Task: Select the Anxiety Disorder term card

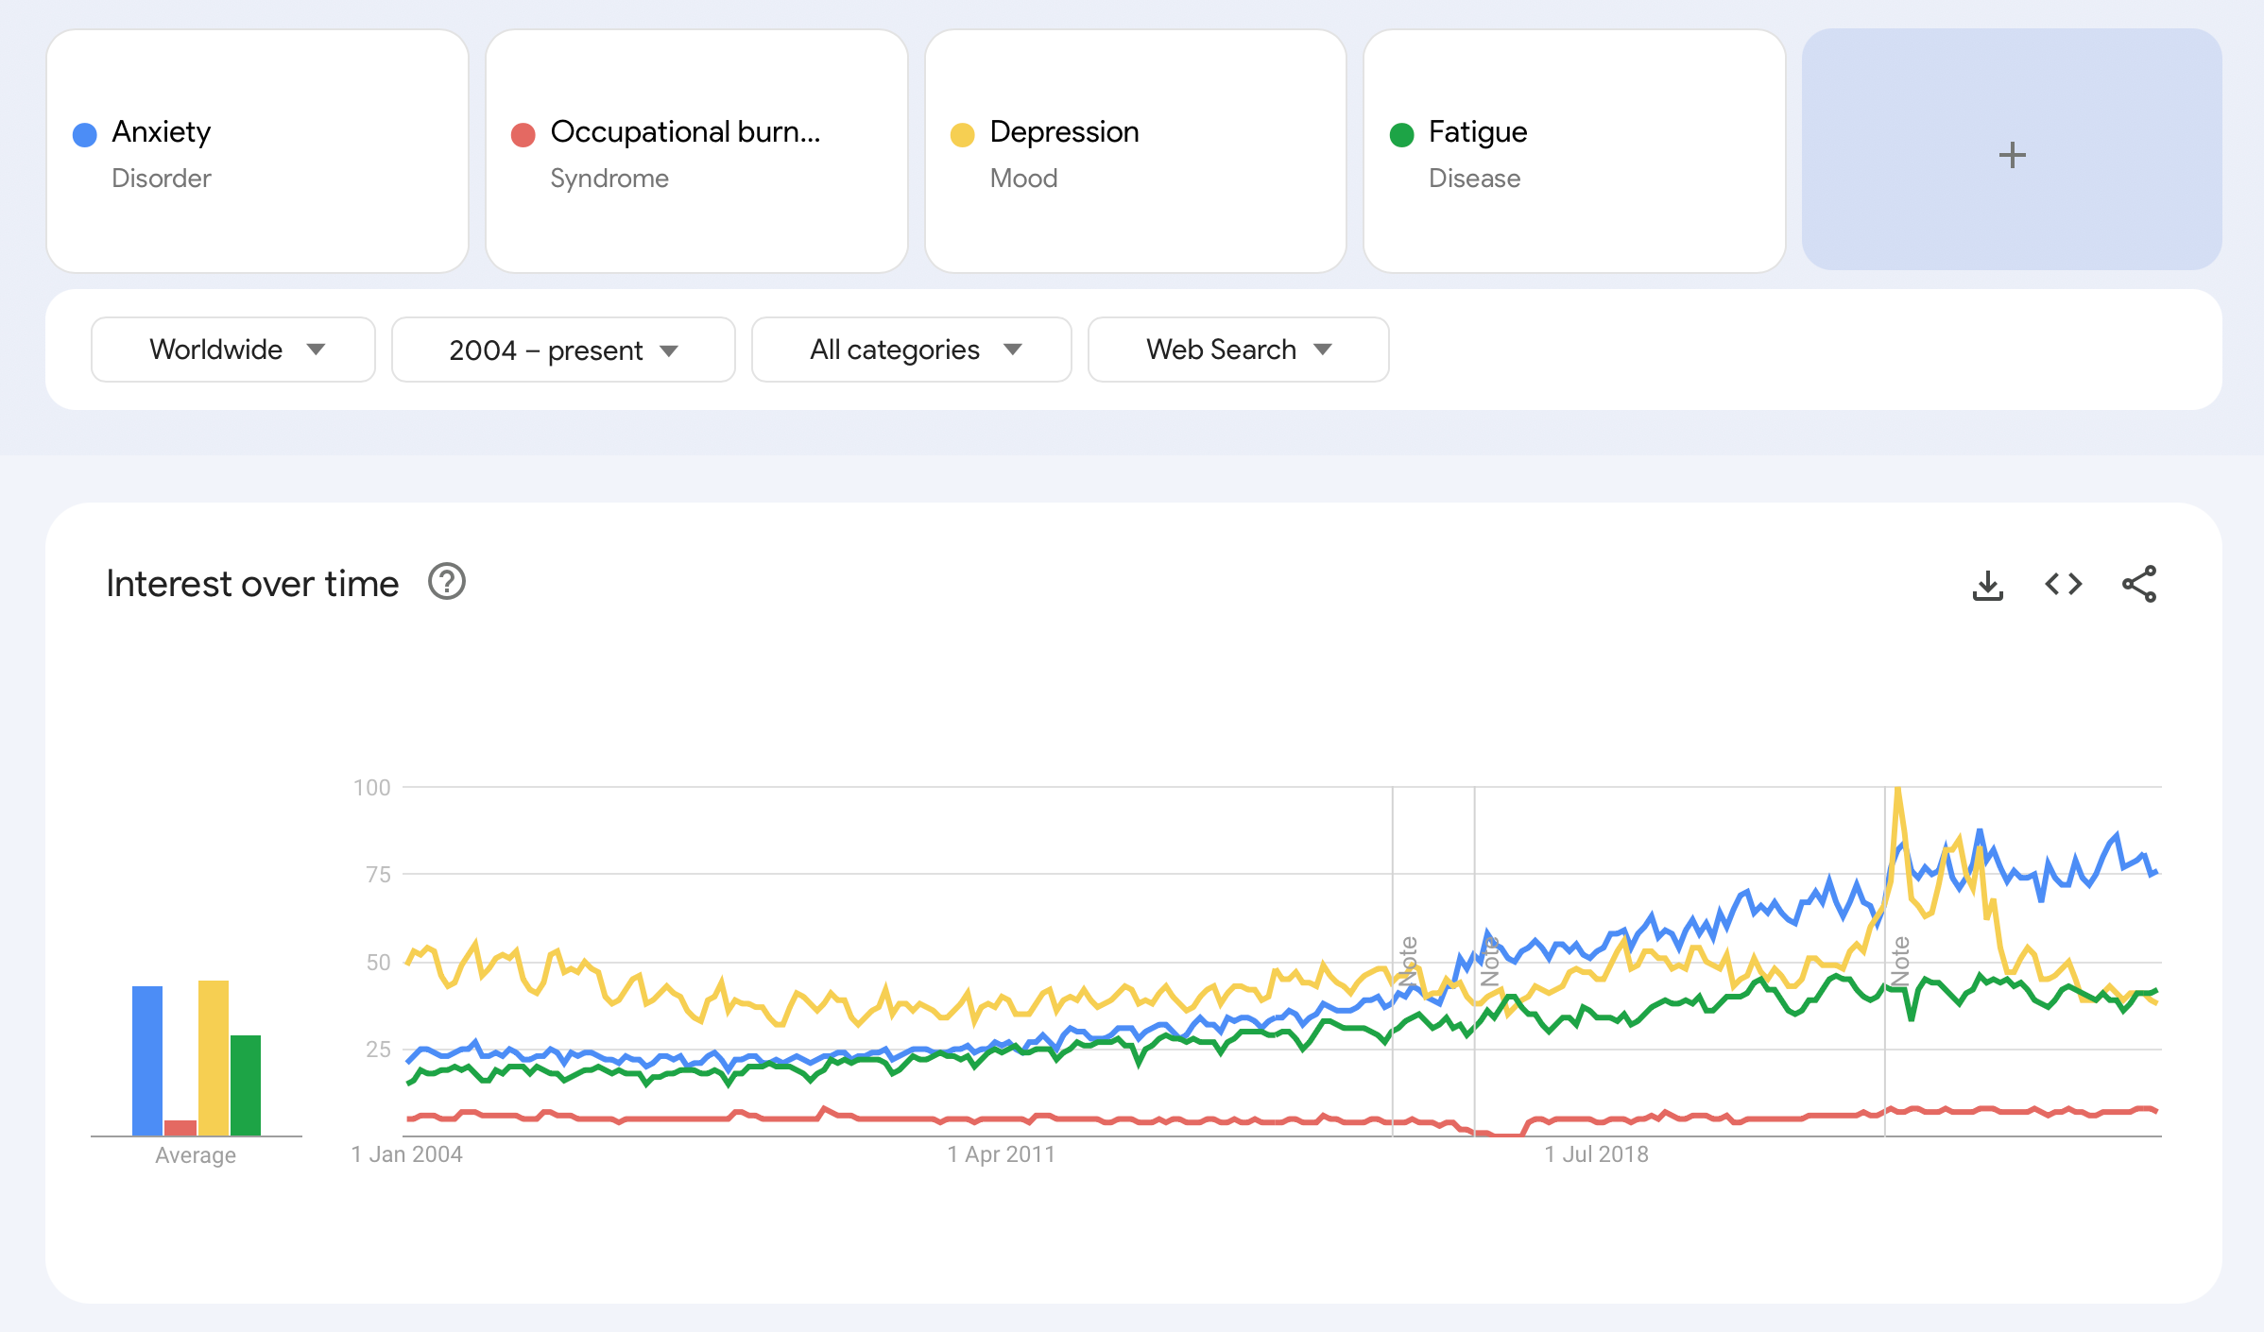Action: 257,151
